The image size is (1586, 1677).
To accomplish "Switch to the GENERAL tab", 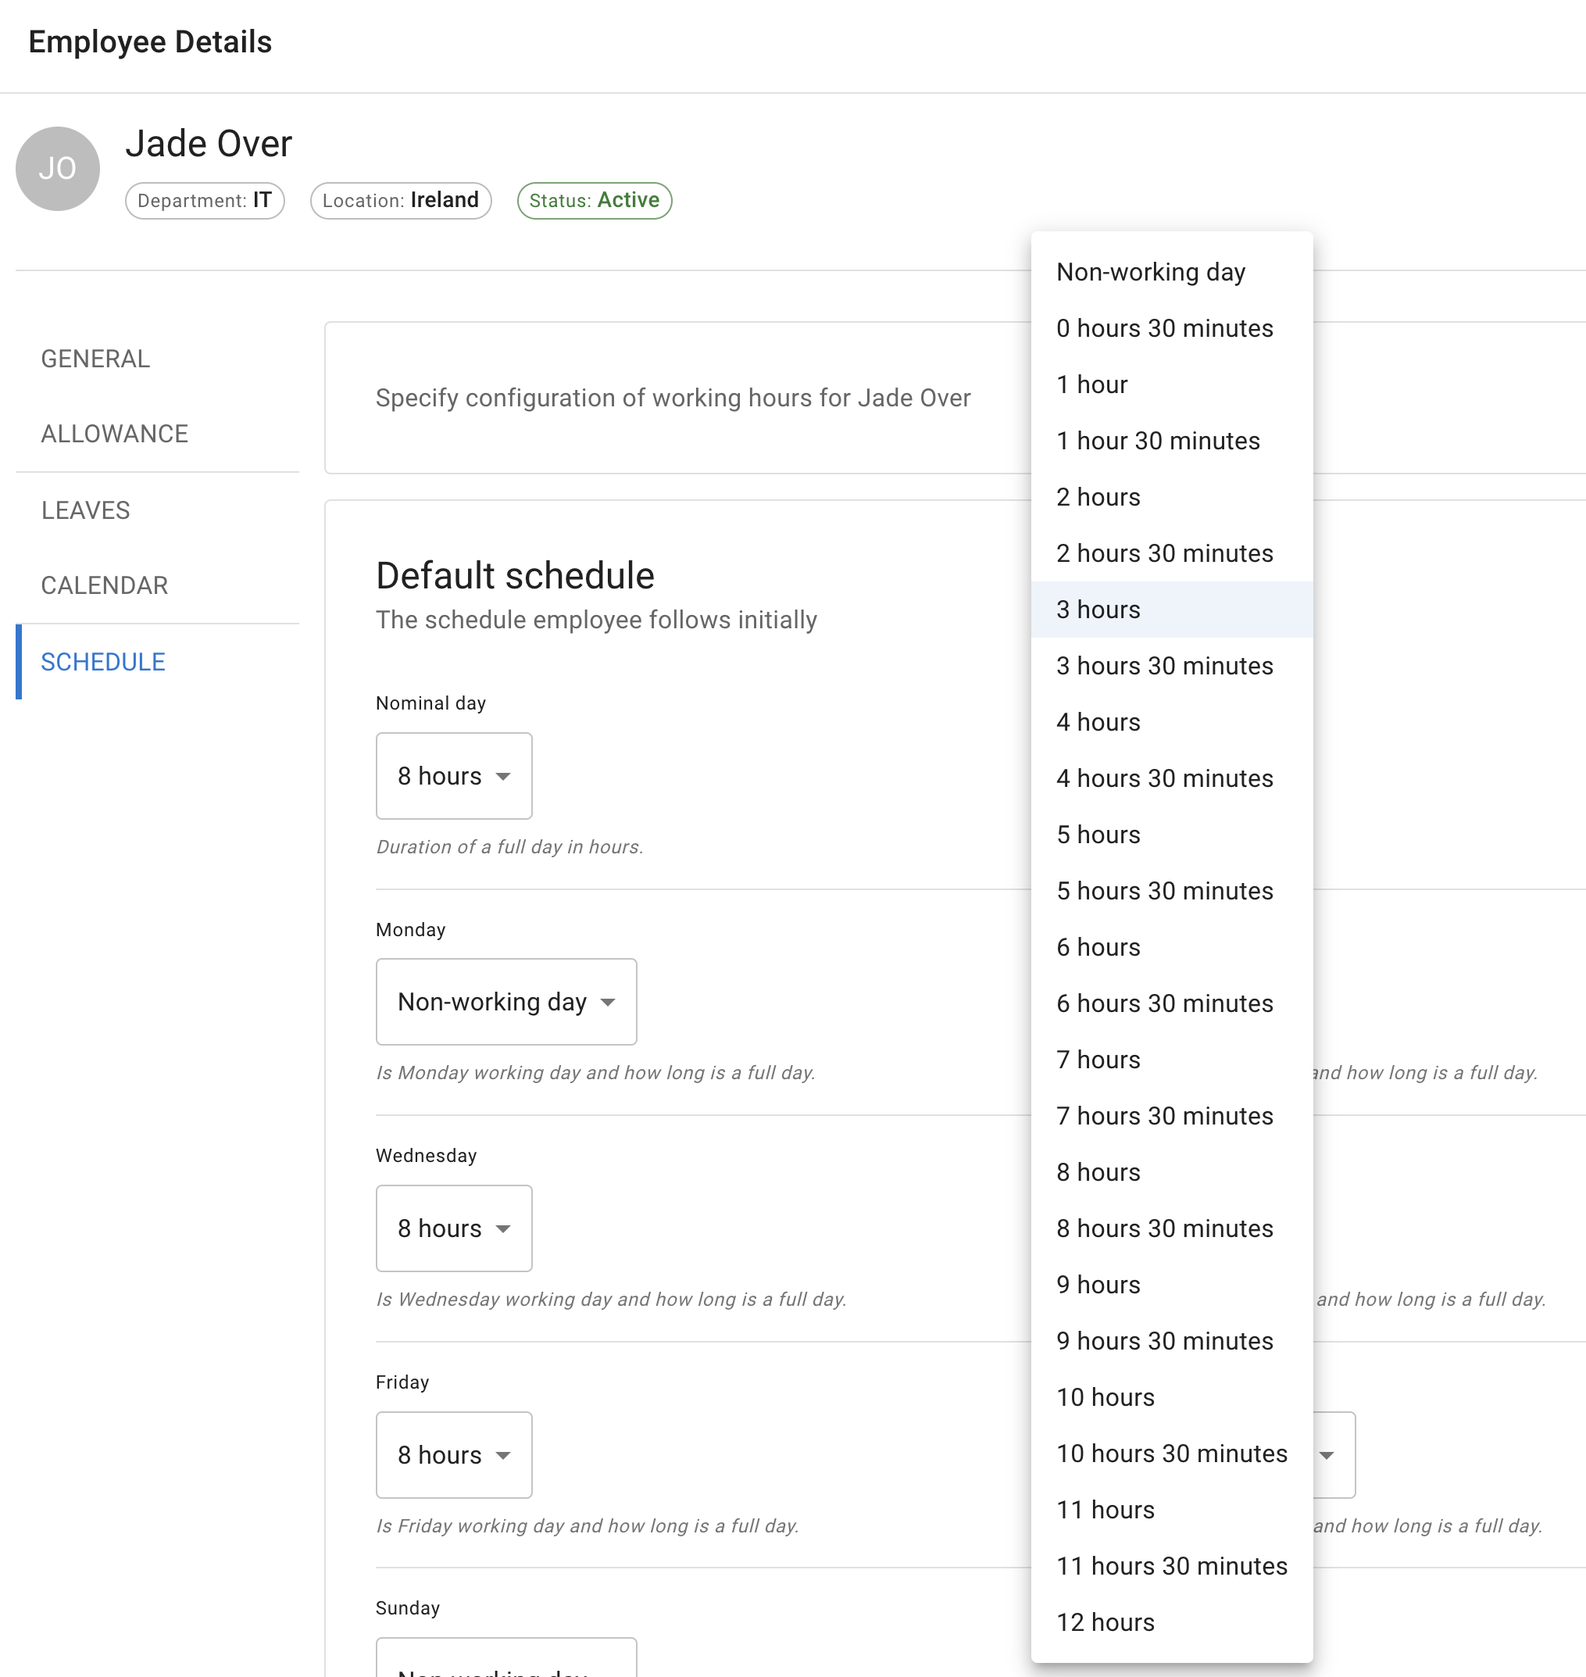I will (x=95, y=358).
